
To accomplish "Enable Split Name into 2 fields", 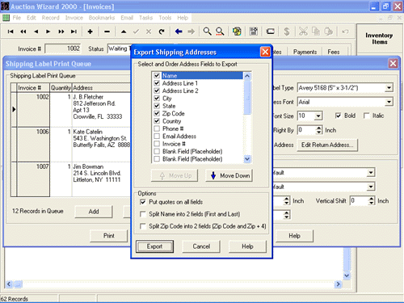I will [x=143, y=214].
